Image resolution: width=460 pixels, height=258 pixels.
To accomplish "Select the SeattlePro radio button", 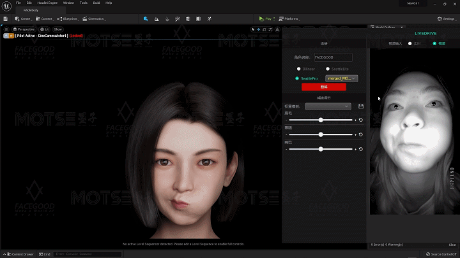I will point(298,78).
